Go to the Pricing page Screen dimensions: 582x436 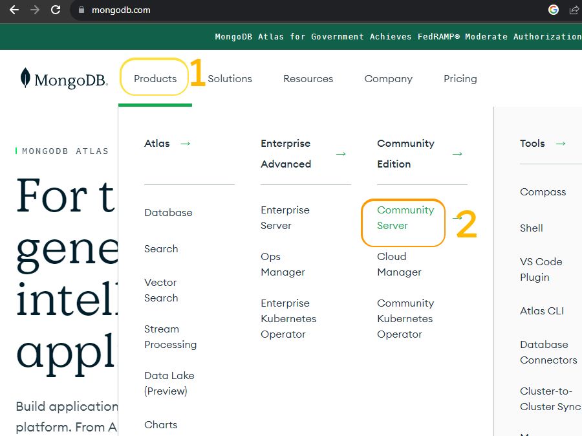[460, 79]
